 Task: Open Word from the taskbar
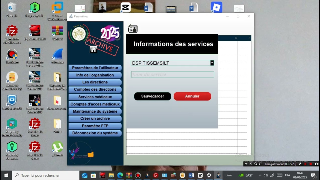coord(191,175)
